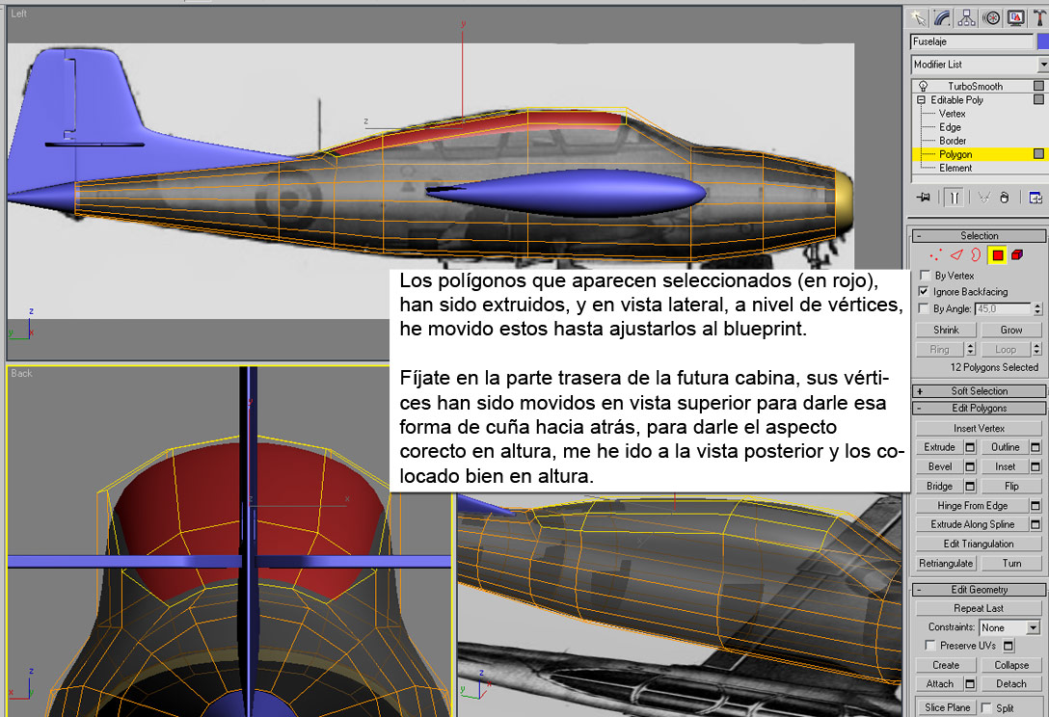
Task: Collapse the Edit Geometry rollout
Action: point(980,589)
